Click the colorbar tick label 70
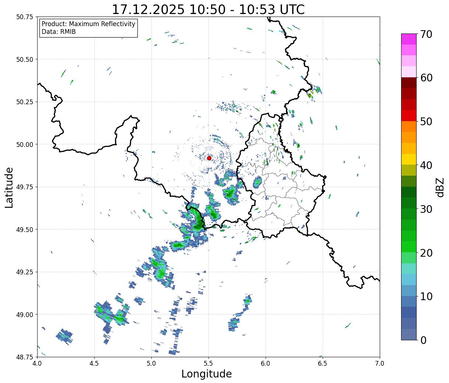Image resolution: width=449 pixels, height=383 pixels. [427, 34]
